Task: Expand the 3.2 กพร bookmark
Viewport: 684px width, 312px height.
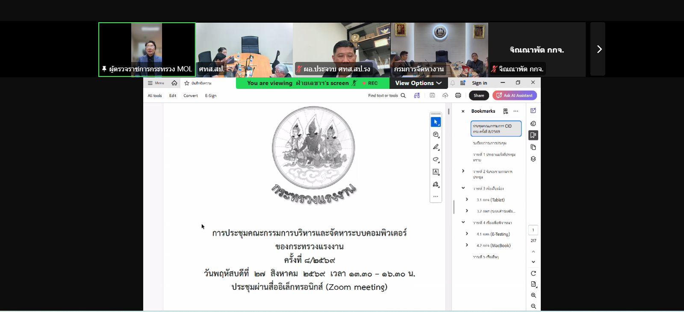Action: (x=467, y=211)
